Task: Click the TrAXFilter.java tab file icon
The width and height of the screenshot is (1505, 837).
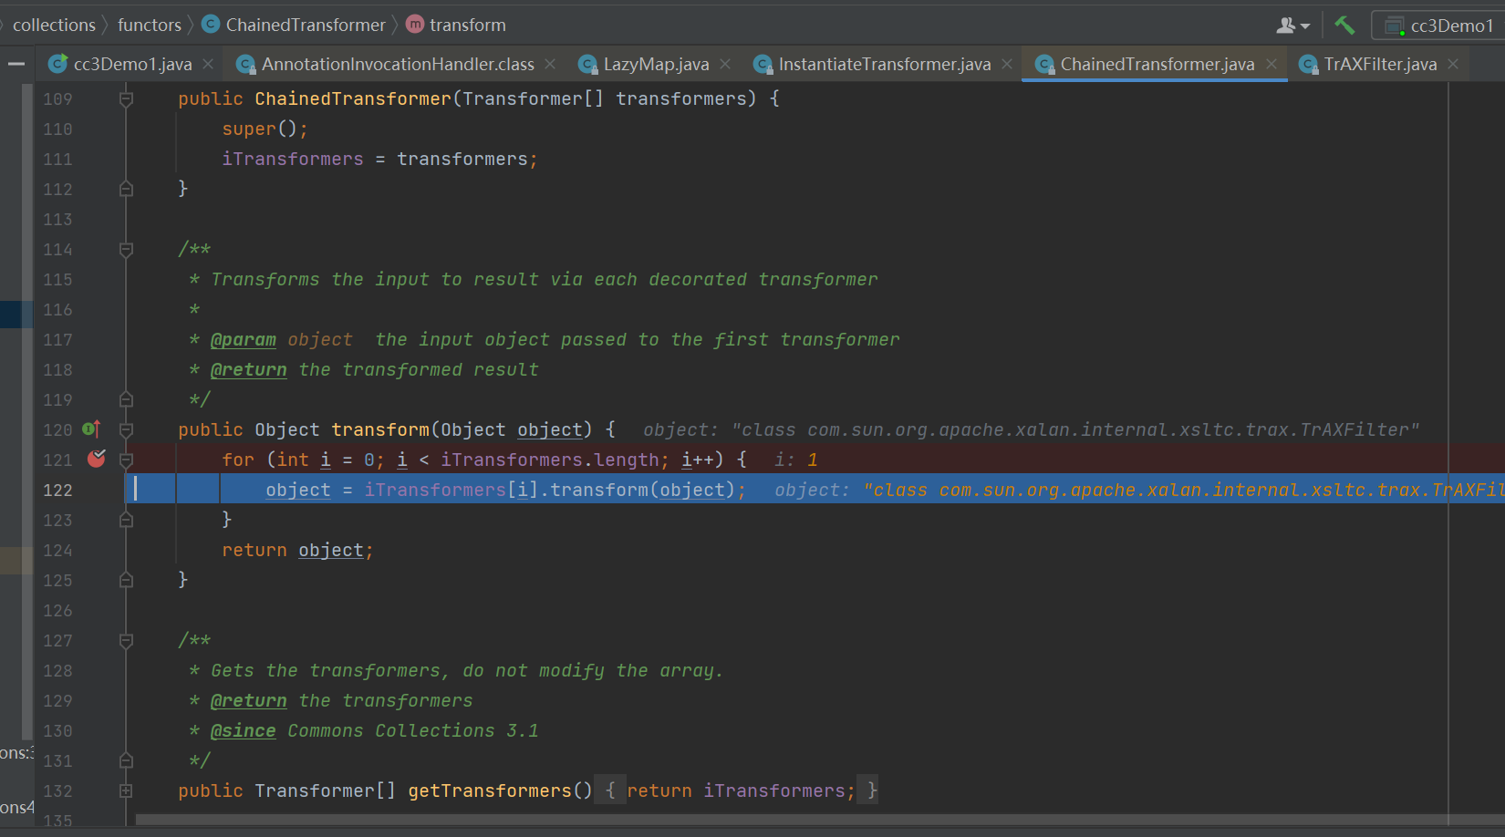Action: 1308,64
